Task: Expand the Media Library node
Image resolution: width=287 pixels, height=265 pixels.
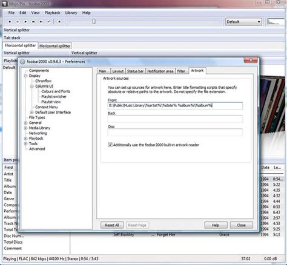Action: (x=25, y=128)
